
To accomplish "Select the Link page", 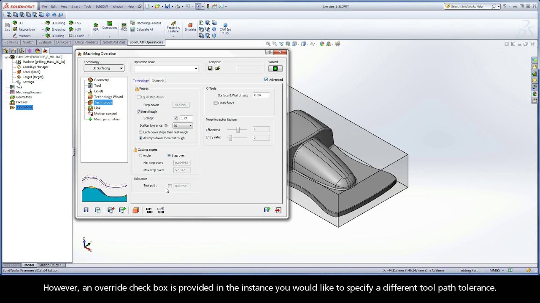I will click(x=97, y=108).
